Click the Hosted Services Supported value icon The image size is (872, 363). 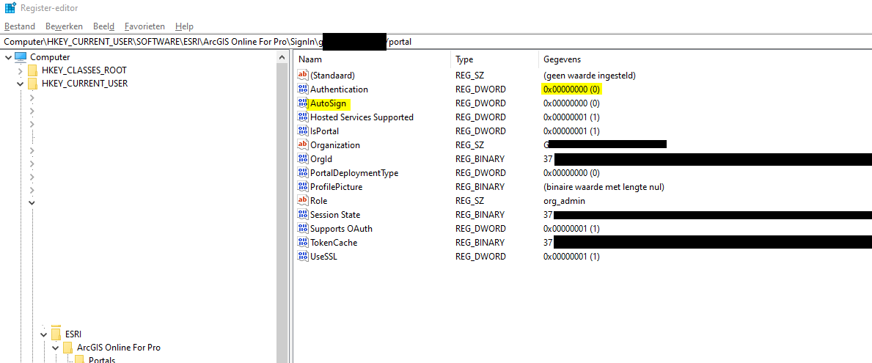pyautogui.click(x=303, y=117)
